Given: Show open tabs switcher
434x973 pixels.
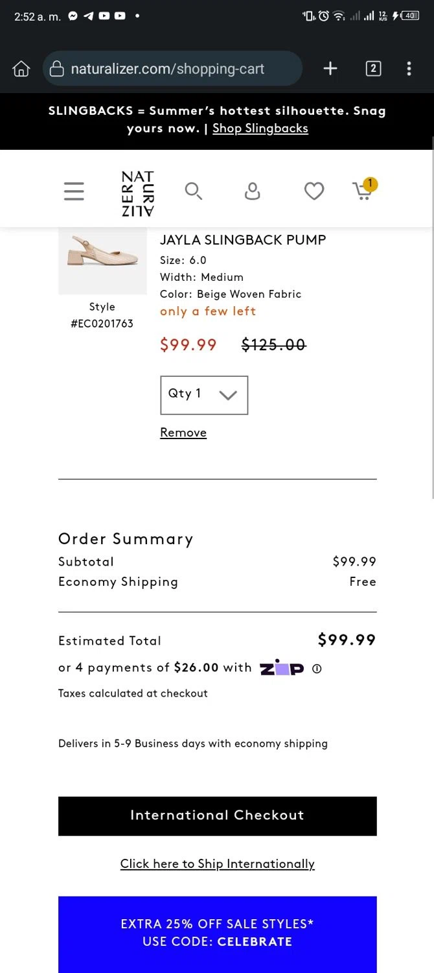Looking at the screenshot, I should pyautogui.click(x=373, y=69).
